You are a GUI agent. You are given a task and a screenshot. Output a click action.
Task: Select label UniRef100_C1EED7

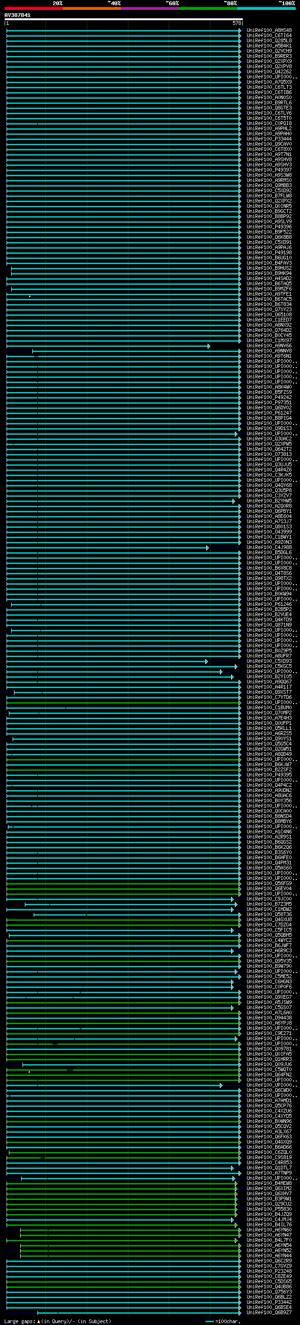(x=269, y=320)
